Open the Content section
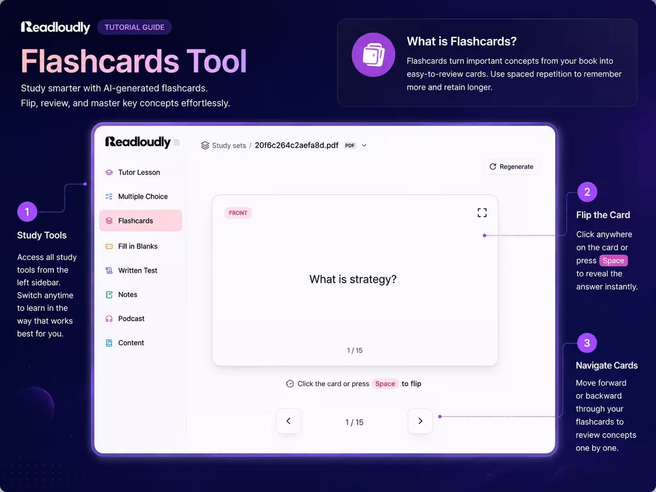Screen dimensions: 656x492 pyautogui.click(x=140, y=343)
